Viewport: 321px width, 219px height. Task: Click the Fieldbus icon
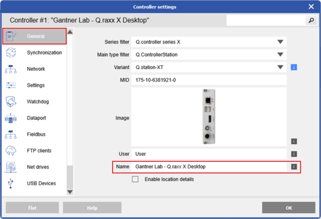pyautogui.click(x=11, y=134)
